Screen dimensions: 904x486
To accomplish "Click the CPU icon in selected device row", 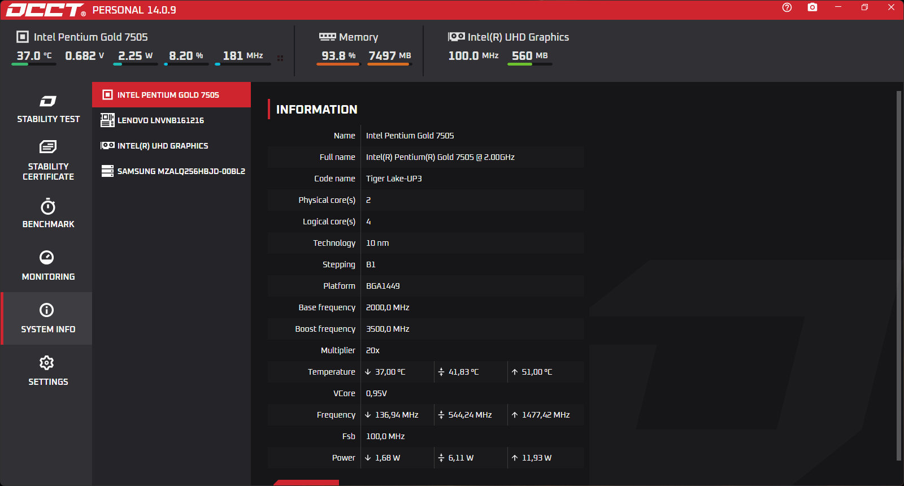I will pyautogui.click(x=107, y=95).
